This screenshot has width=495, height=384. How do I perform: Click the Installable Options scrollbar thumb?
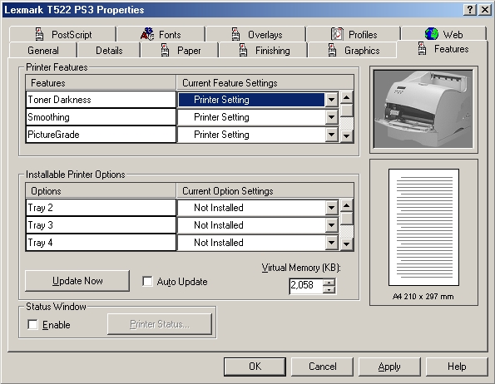point(347,219)
